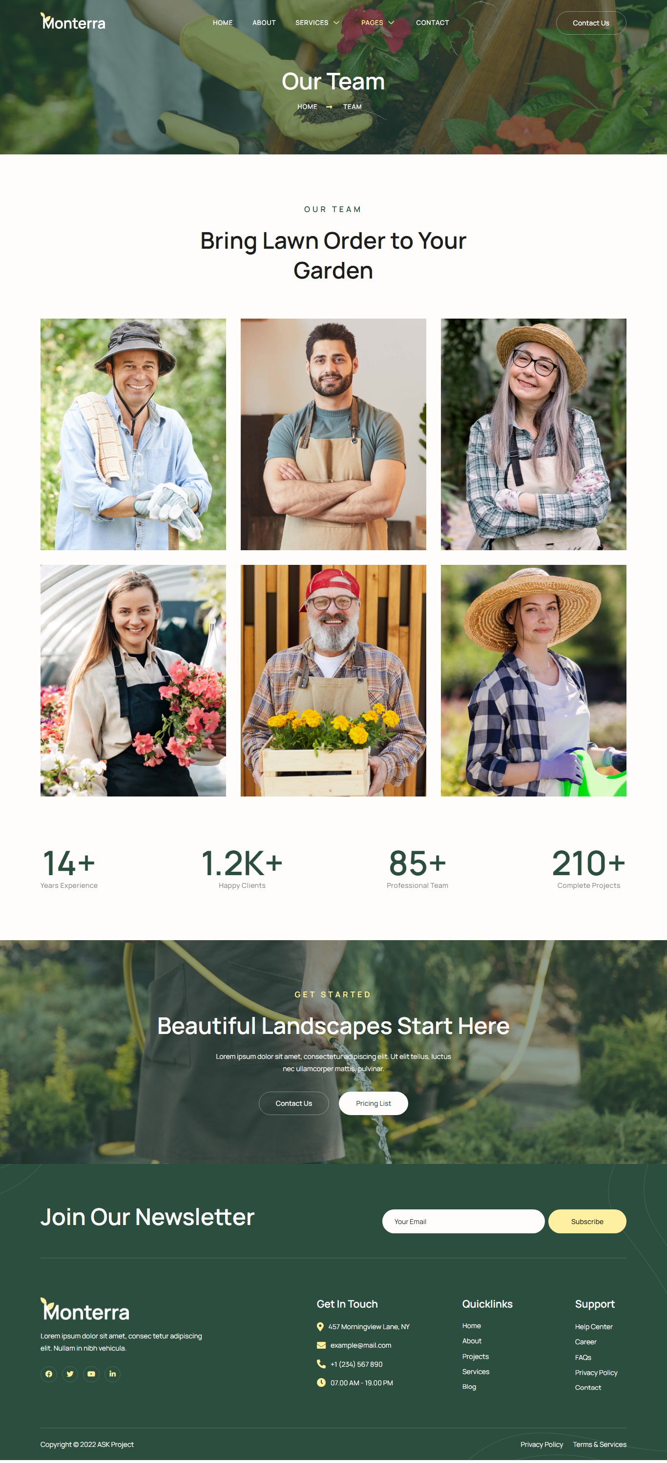The width and height of the screenshot is (667, 1463).
Task: Click the Contact Us button in header
Action: (x=591, y=22)
